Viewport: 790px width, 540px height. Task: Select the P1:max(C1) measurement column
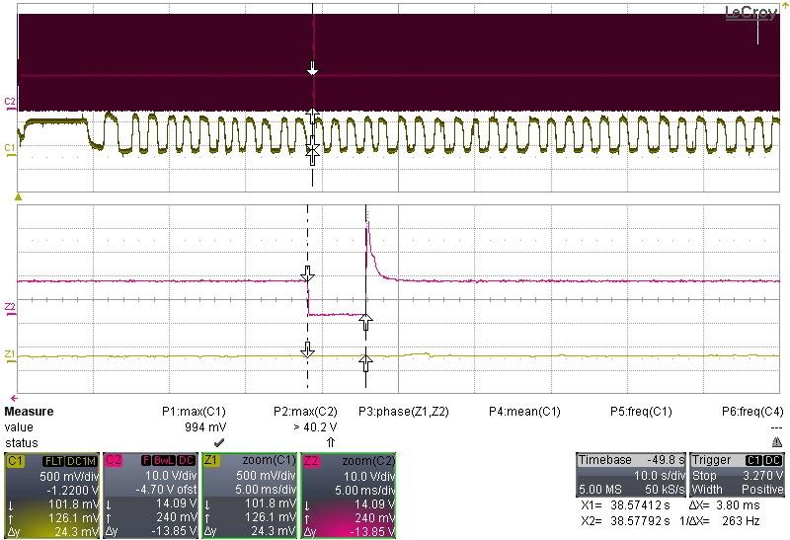[x=194, y=412]
